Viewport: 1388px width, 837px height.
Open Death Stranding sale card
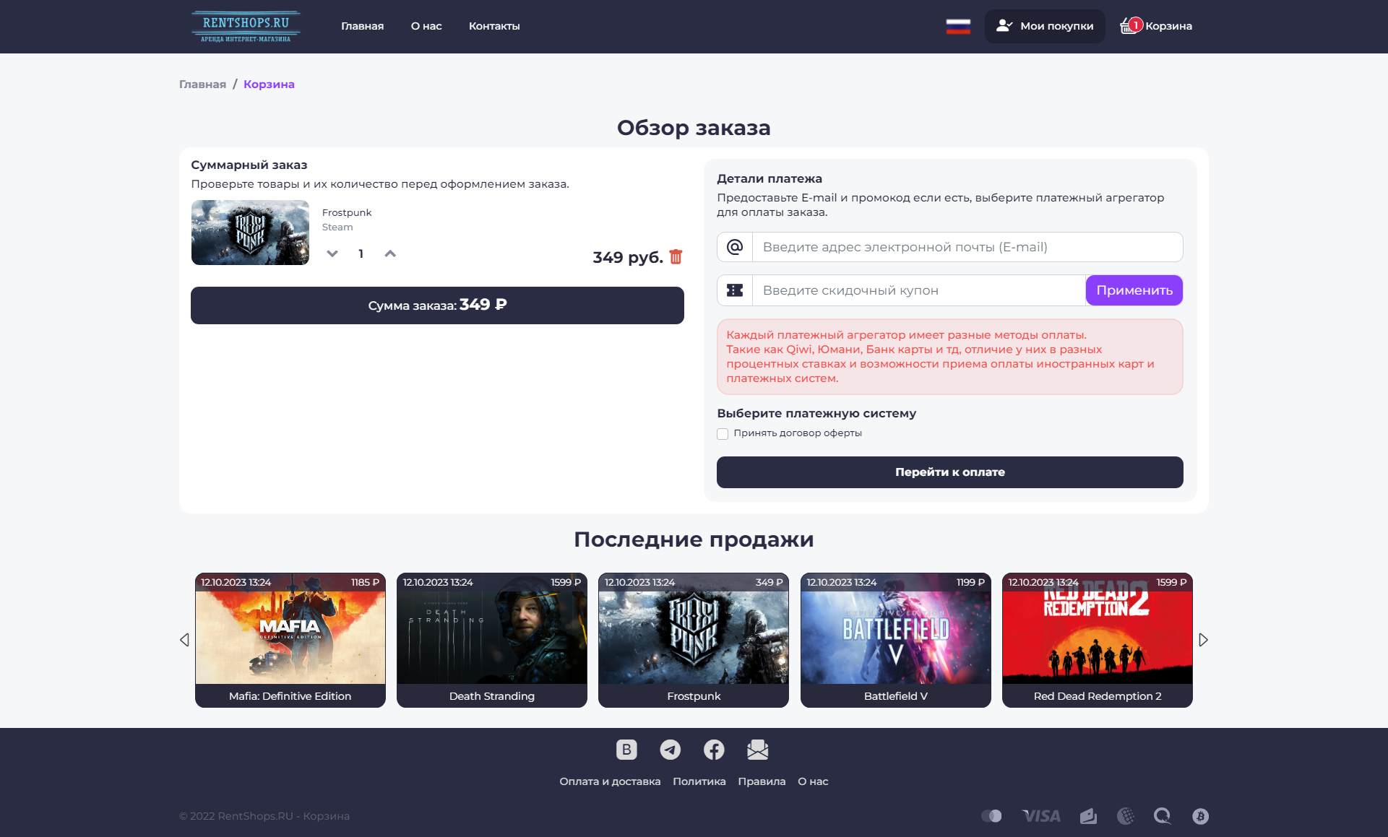(x=492, y=640)
